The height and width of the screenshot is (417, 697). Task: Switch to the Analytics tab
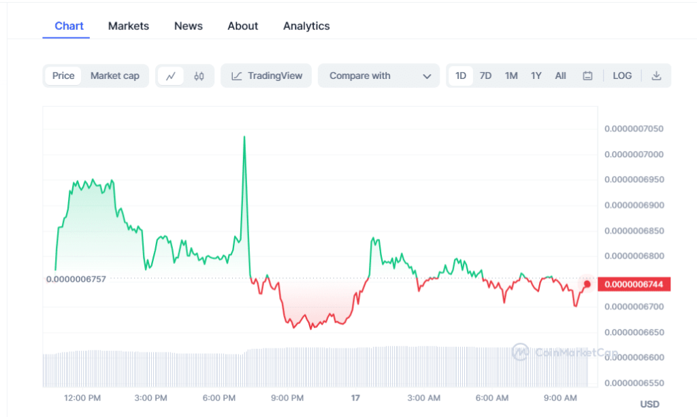click(306, 26)
